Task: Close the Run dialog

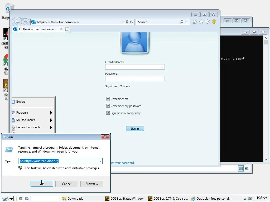Action: point(105,137)
